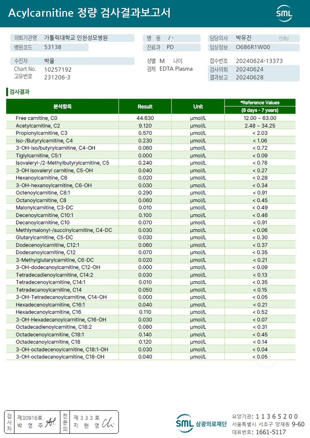The width and height of the screenshot is (310, 438).
Task: Select 'Methlymalonyl-/succinylcarnitine, C4-DC' row label
Action: (x=64, y=230)
